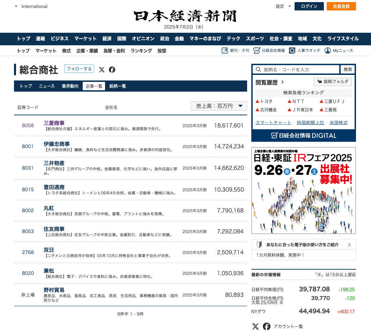Open 丸紅 company link
This screenshot has height=332, width=371.
[x=49, y=208]
